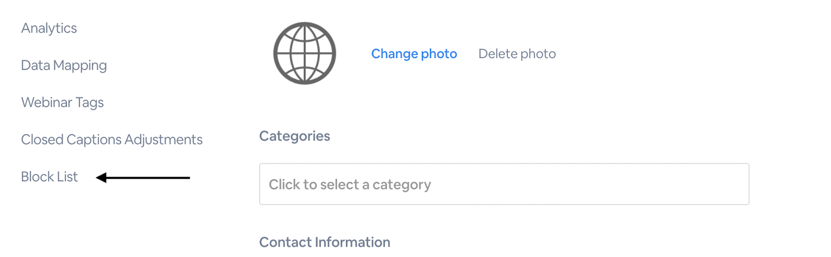This screenshot has height=257, width=831.
Task: Replace the globe image via Change photo
Action: click(x=414, y=54)
